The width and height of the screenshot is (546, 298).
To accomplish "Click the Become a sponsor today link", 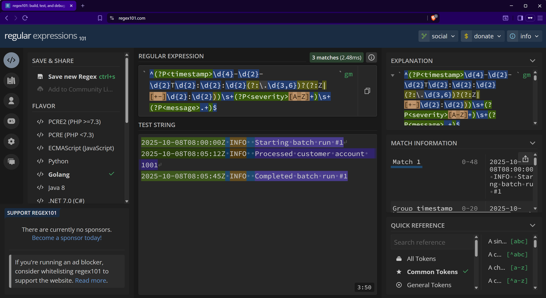I will click(66, 238).
